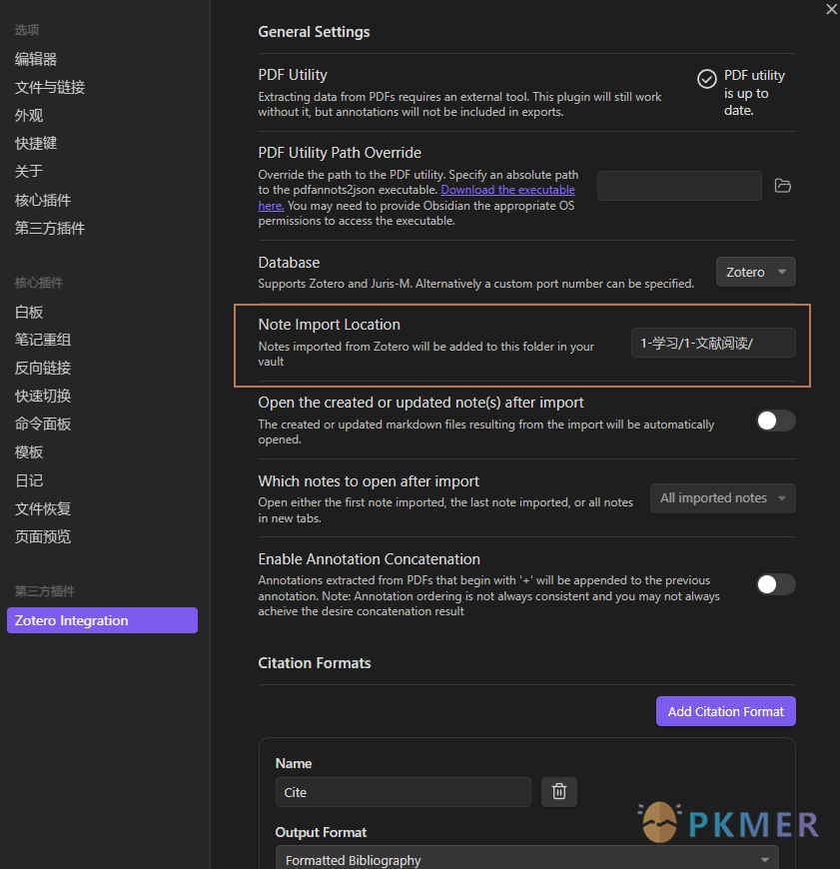This screenshot has height=869, width=840.
Task: Open folder browser for PDF utility path
Action: (782, 186)
